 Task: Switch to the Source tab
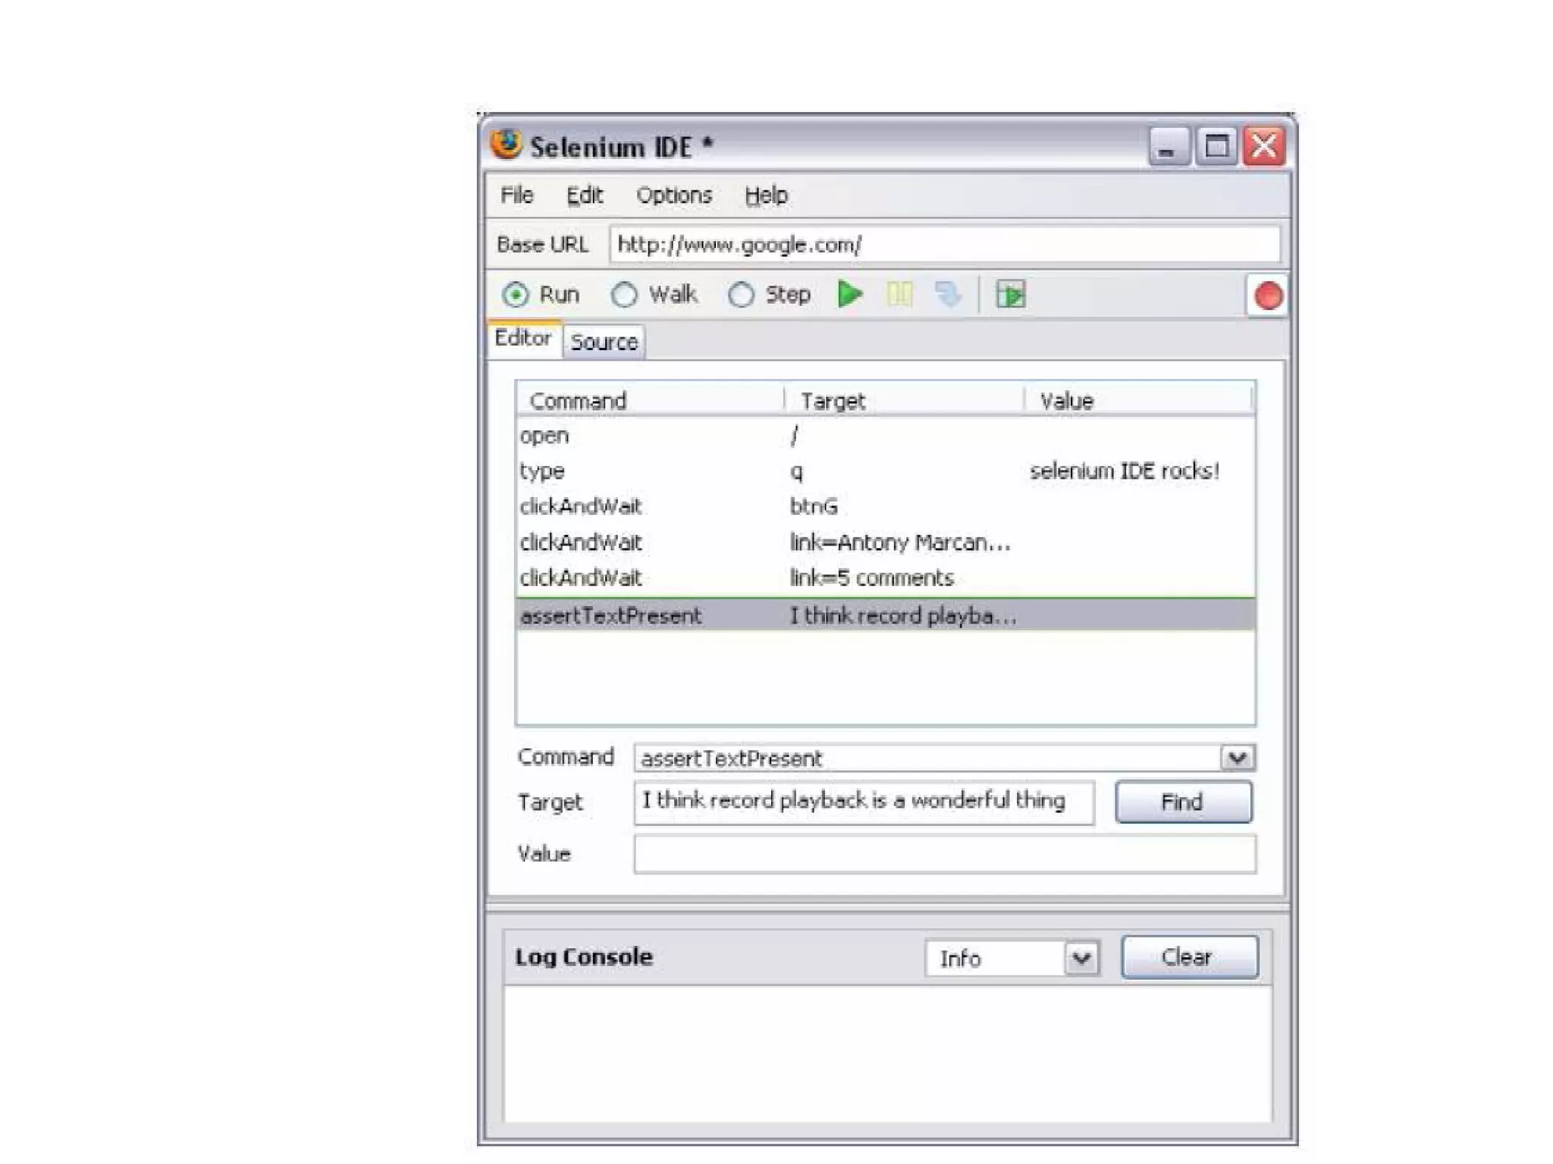[x=604, y=342]
